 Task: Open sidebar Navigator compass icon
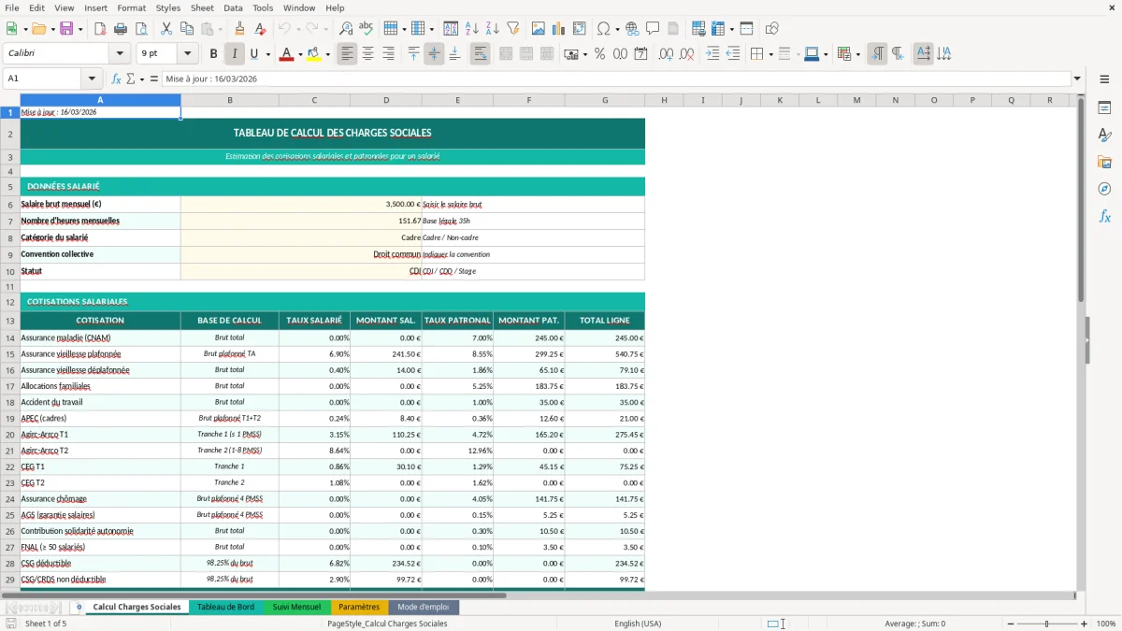1104,189
